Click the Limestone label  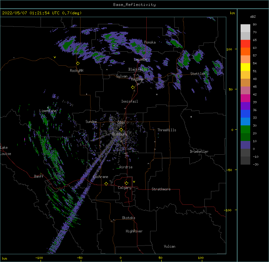pos(48,111)
